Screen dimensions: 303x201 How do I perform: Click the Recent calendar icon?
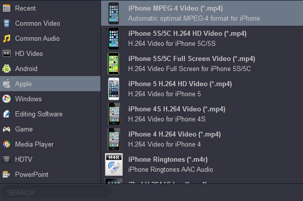7,8
